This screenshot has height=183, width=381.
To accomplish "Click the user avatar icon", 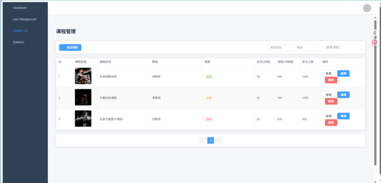I will coord(367,8).
